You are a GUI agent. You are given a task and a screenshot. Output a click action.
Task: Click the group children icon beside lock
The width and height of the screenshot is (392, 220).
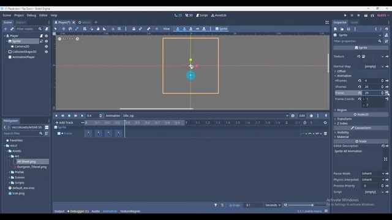click(140, 29)
